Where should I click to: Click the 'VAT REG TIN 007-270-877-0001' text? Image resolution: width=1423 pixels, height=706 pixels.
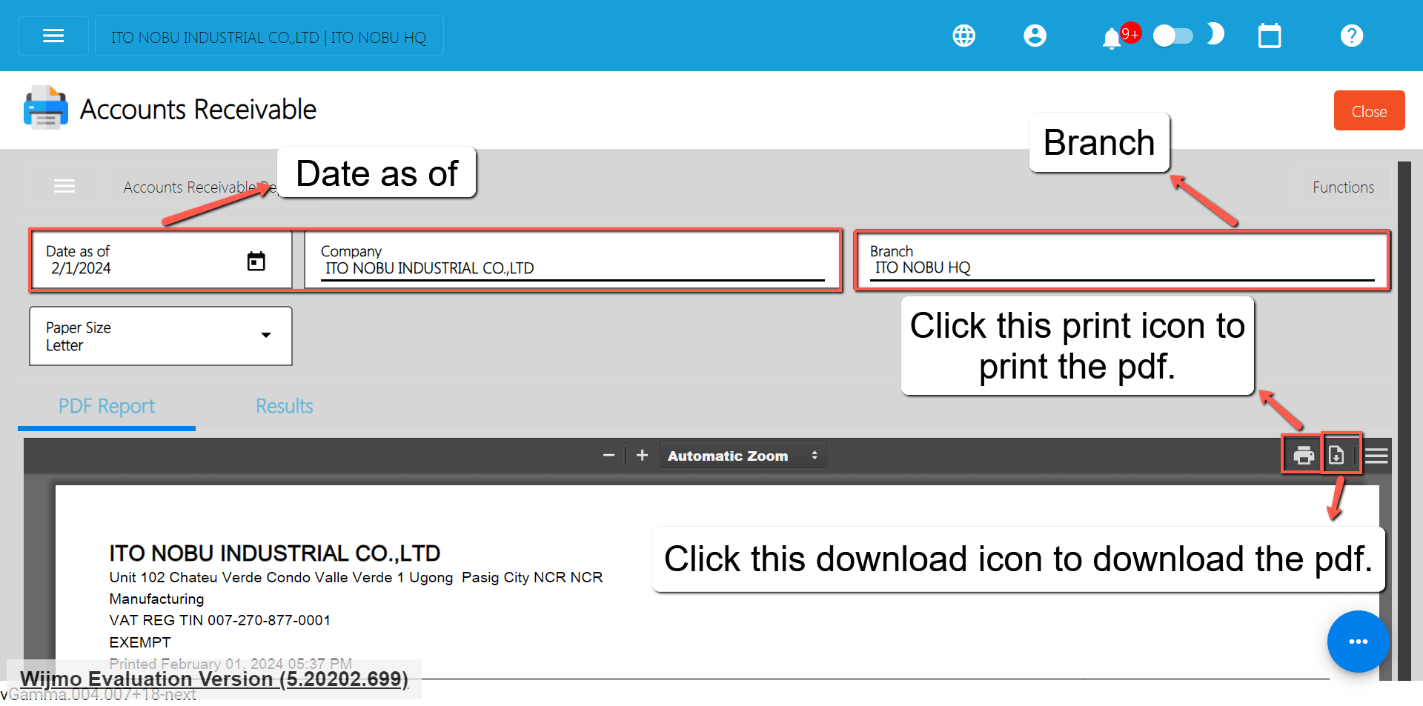point(220,620)
